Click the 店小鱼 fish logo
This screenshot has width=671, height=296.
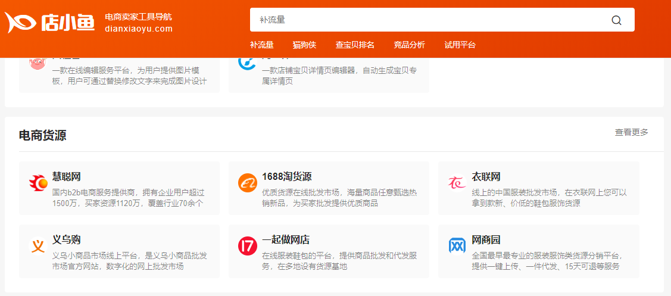49,22
